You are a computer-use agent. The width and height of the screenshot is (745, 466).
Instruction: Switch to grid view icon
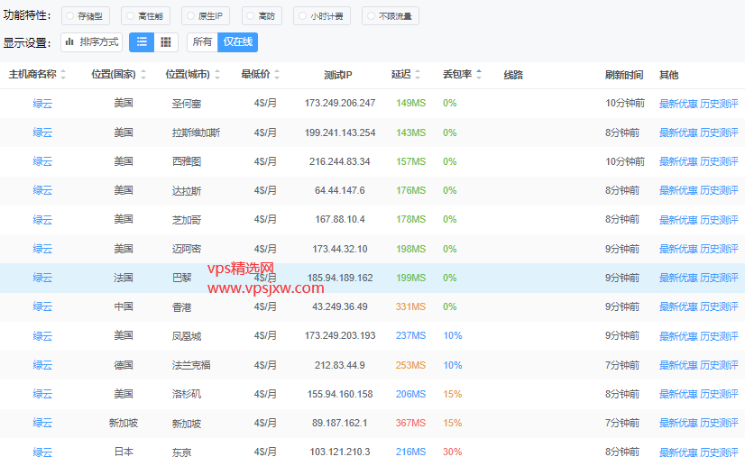(x=166, y=42)
